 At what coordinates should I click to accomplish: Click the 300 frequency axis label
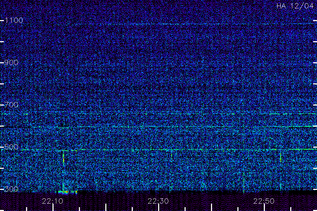click(x=11, y=189)
